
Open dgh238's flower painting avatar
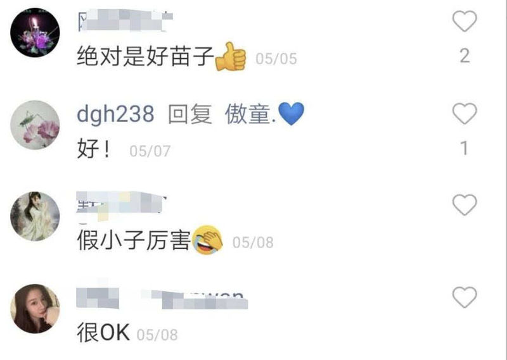(35, 125)
